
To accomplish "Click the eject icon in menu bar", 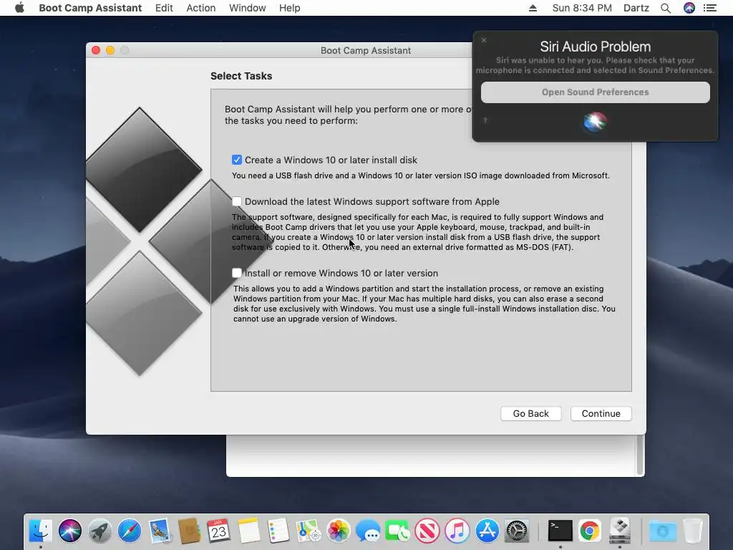I will pos(533,8).
